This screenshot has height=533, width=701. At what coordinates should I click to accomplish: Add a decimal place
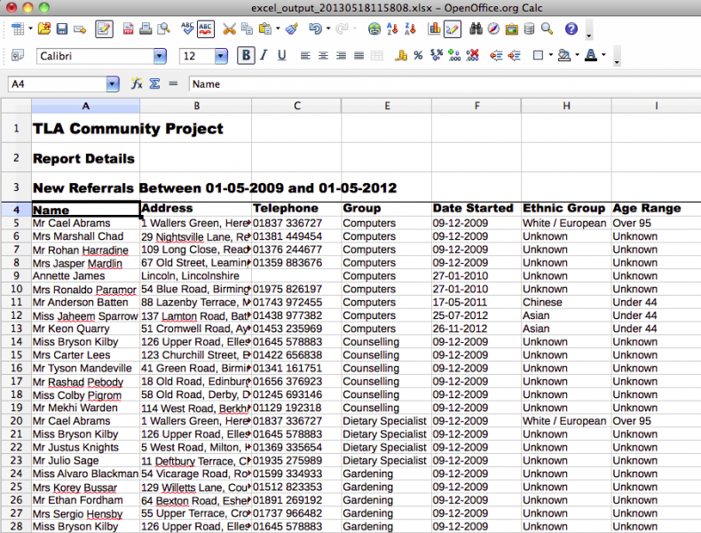point(454,55)
